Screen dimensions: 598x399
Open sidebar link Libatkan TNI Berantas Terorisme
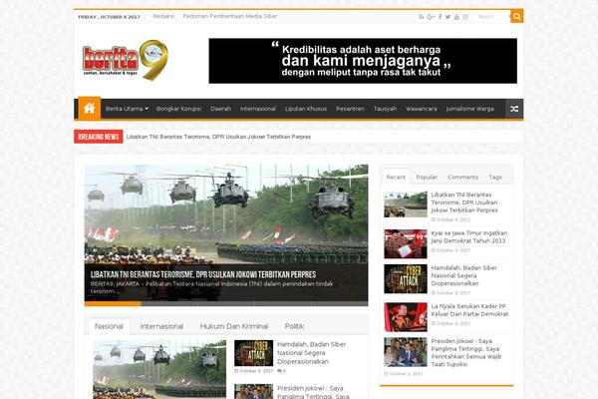tap(464, 202)
